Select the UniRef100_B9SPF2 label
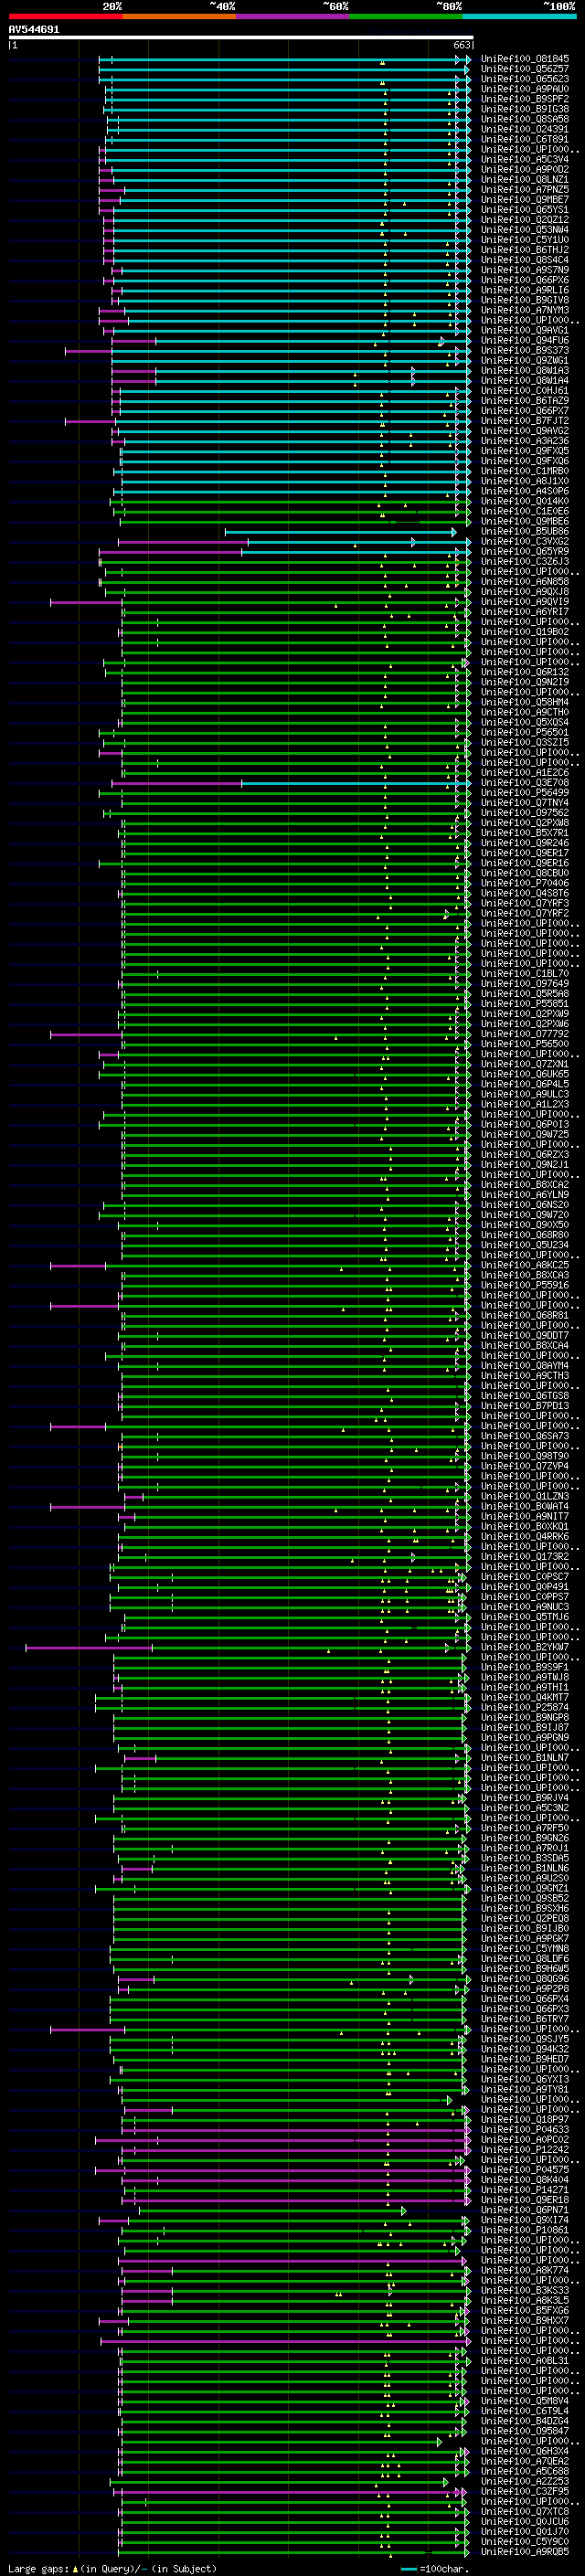The image size is (585, 2576). tap(525, 99)
